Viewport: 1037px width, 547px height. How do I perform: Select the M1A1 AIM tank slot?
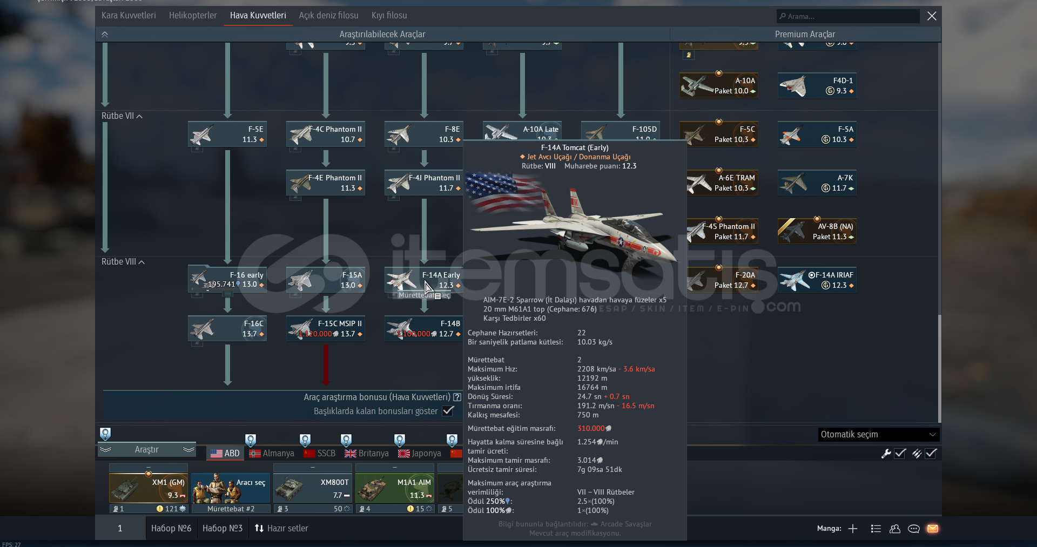pos(395,488)
